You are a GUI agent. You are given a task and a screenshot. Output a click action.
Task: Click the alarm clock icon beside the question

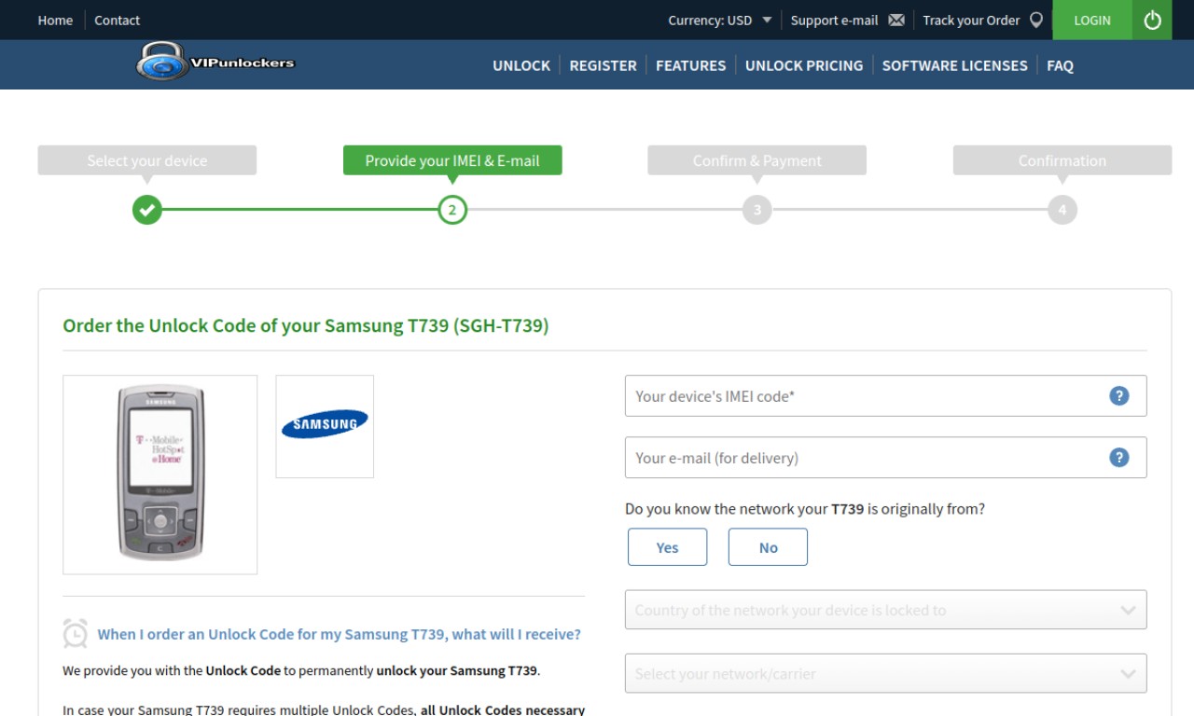tap(75, 634)
